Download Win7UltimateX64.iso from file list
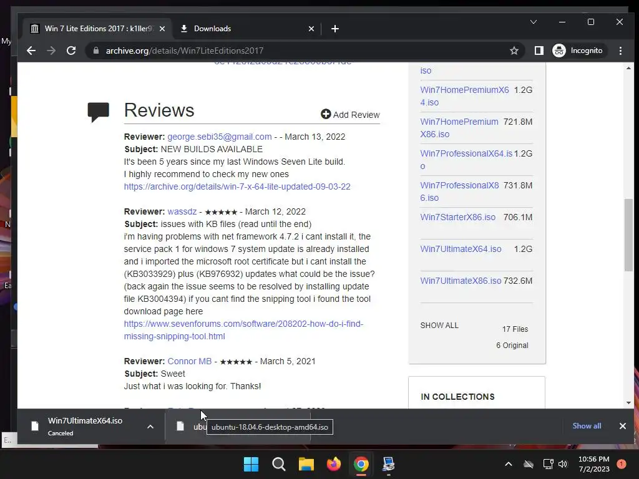Image resolution: width=639 pixels, height=479 pixels. [x=461, y=249]
